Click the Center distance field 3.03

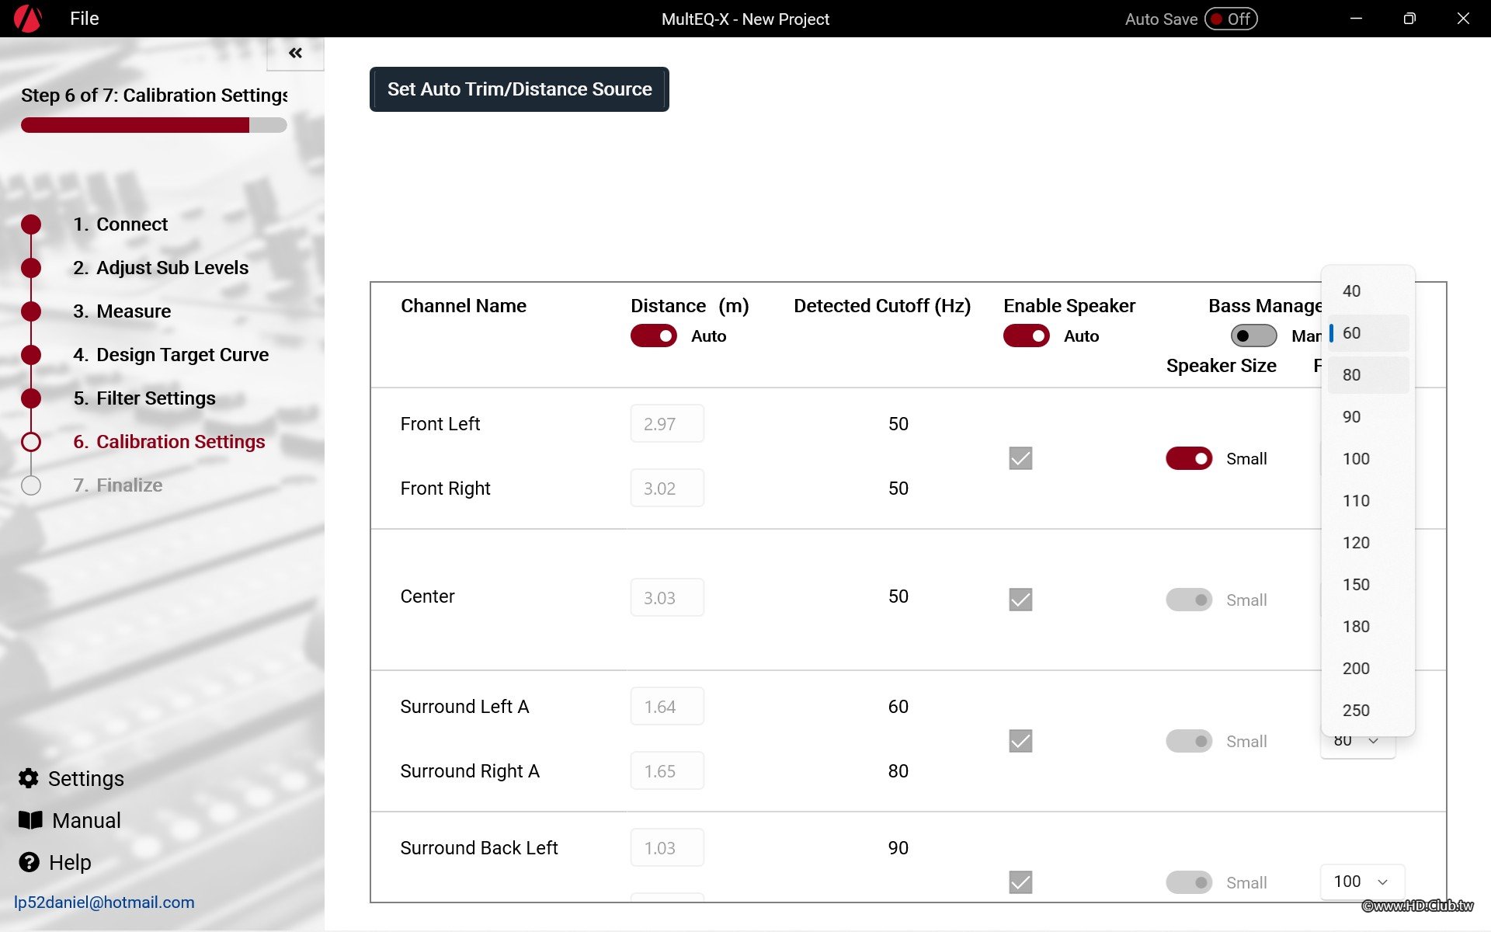tap(667, 597)
